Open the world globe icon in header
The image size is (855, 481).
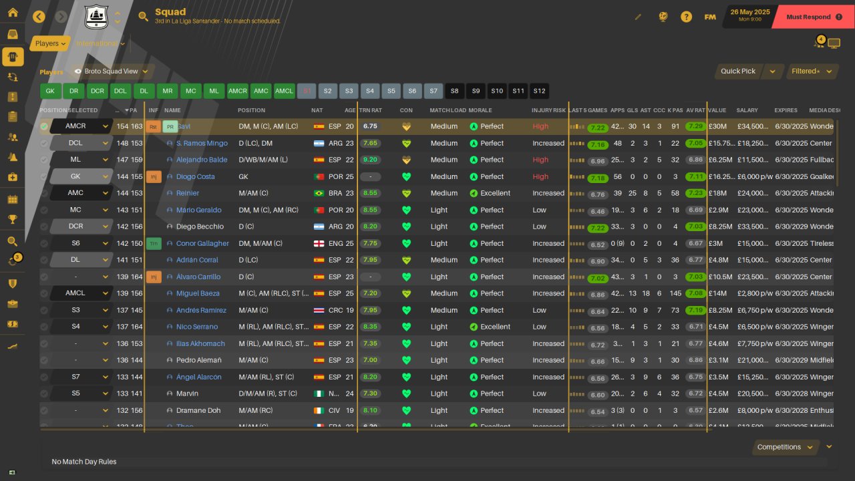663,17
